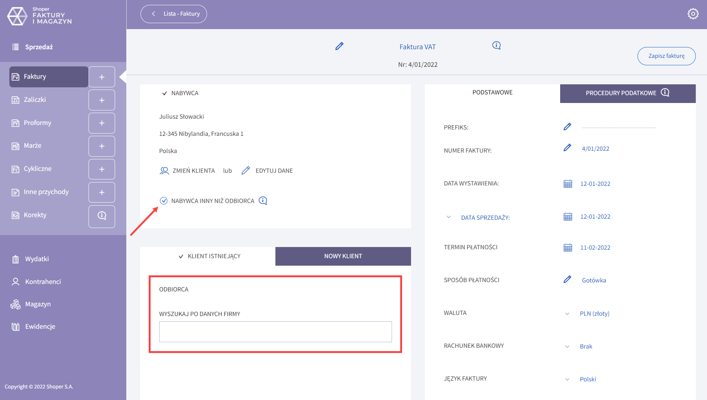Image resolution: width=707 pixels, height=400 pixels.
Task: Open calendar for DATA WYSTAWIENIA
Action: click(568, 184)
